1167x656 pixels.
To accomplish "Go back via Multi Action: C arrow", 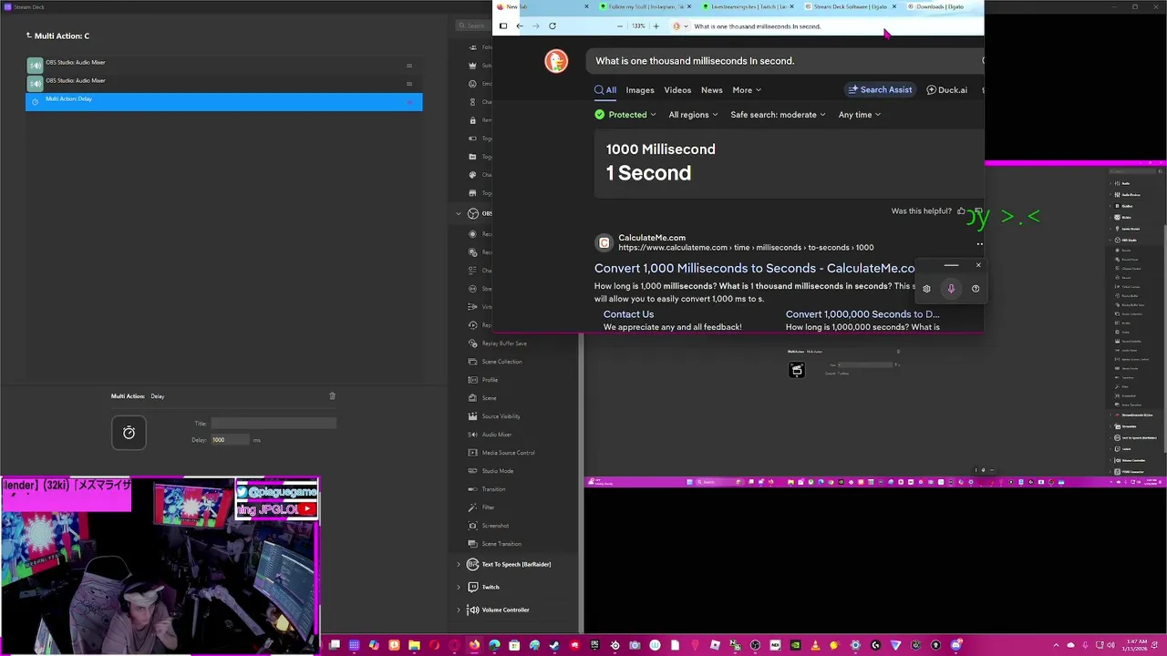I will click(x=28, y=36).
